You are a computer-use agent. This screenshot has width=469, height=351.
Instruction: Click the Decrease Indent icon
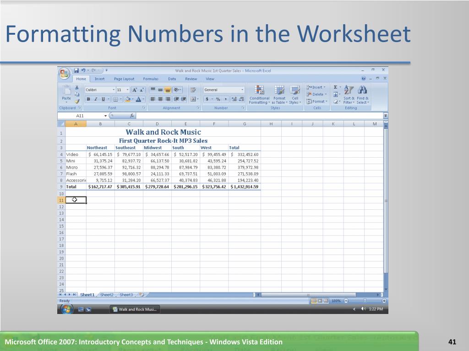pos(176,99)
